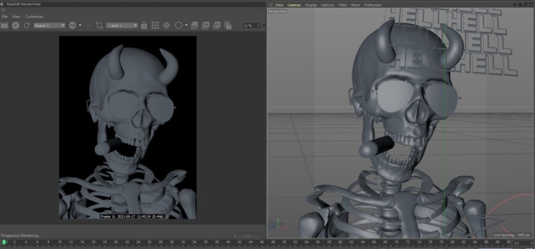The width and height of the screenshot is (535, 249).
Task: Click the circle display mode icon
Action: pyautogui.click(x=179, y=25)
